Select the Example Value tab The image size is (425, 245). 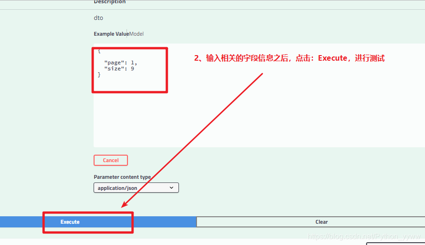click(x=111, y=34)
